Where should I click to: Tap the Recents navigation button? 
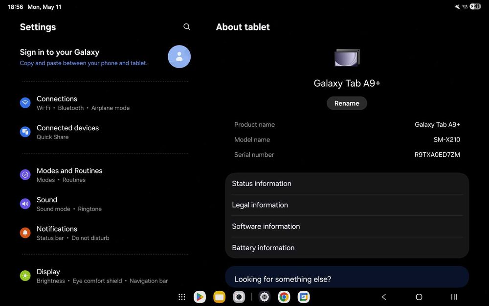454,297
